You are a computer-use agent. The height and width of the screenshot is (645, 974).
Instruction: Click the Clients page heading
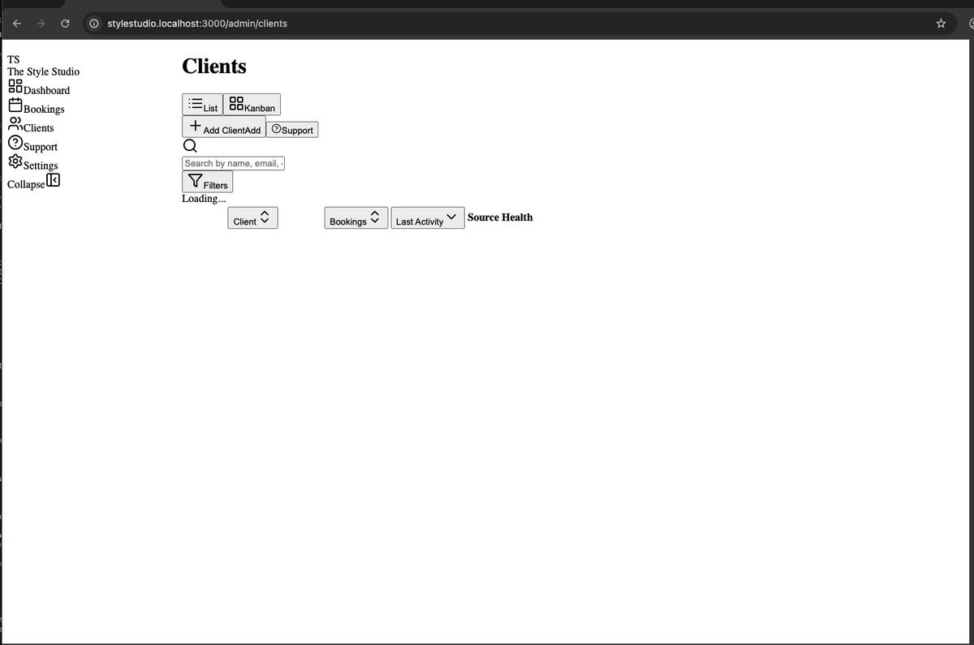point(214,67)
